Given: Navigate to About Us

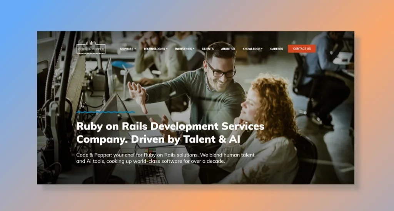Looking at the screenshot, I should (x=228, y=49).
